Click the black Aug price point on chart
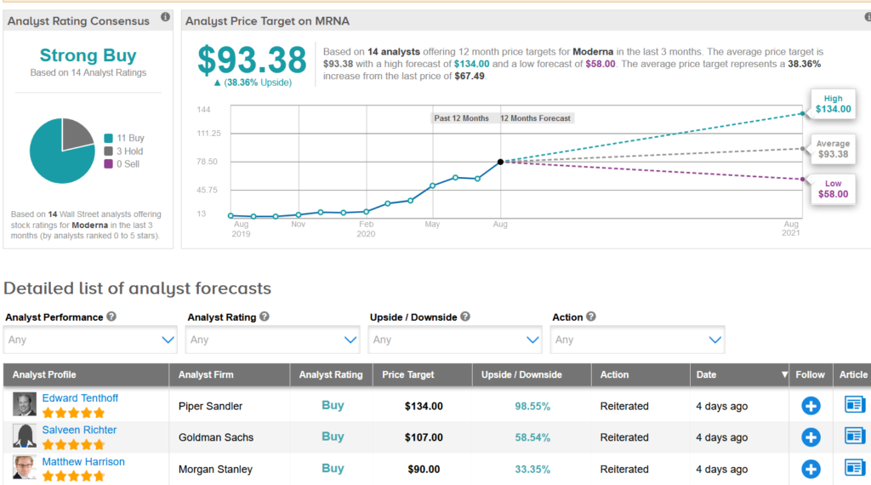 pyautogui.click(x=500, y=162)
